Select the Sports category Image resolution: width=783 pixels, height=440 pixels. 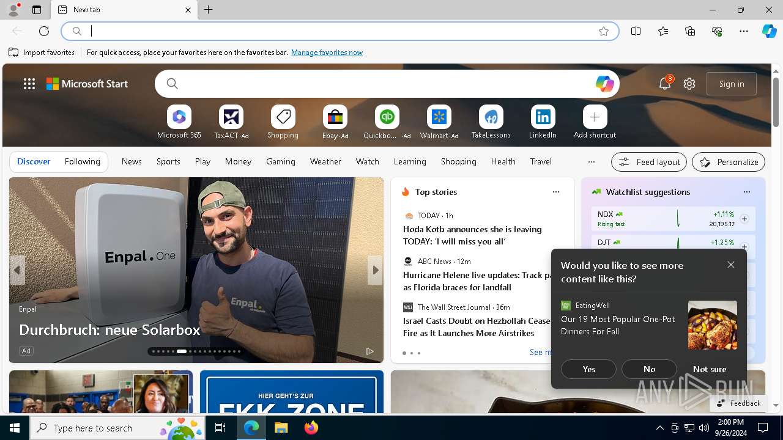[168, 162]
